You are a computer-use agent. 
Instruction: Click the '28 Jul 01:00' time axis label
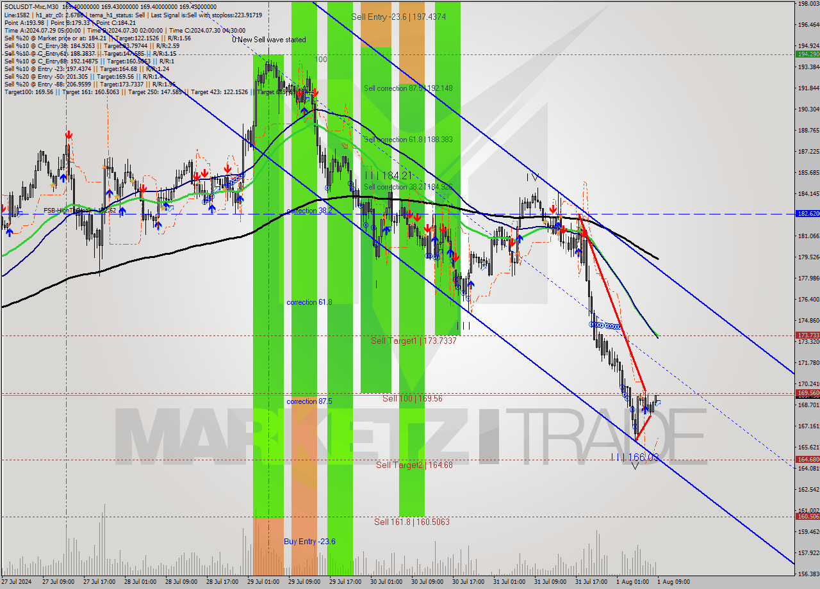point(140,582)
